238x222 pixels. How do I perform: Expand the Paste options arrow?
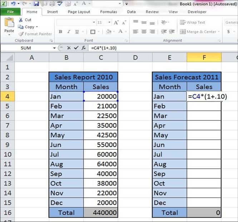point(9,35)
